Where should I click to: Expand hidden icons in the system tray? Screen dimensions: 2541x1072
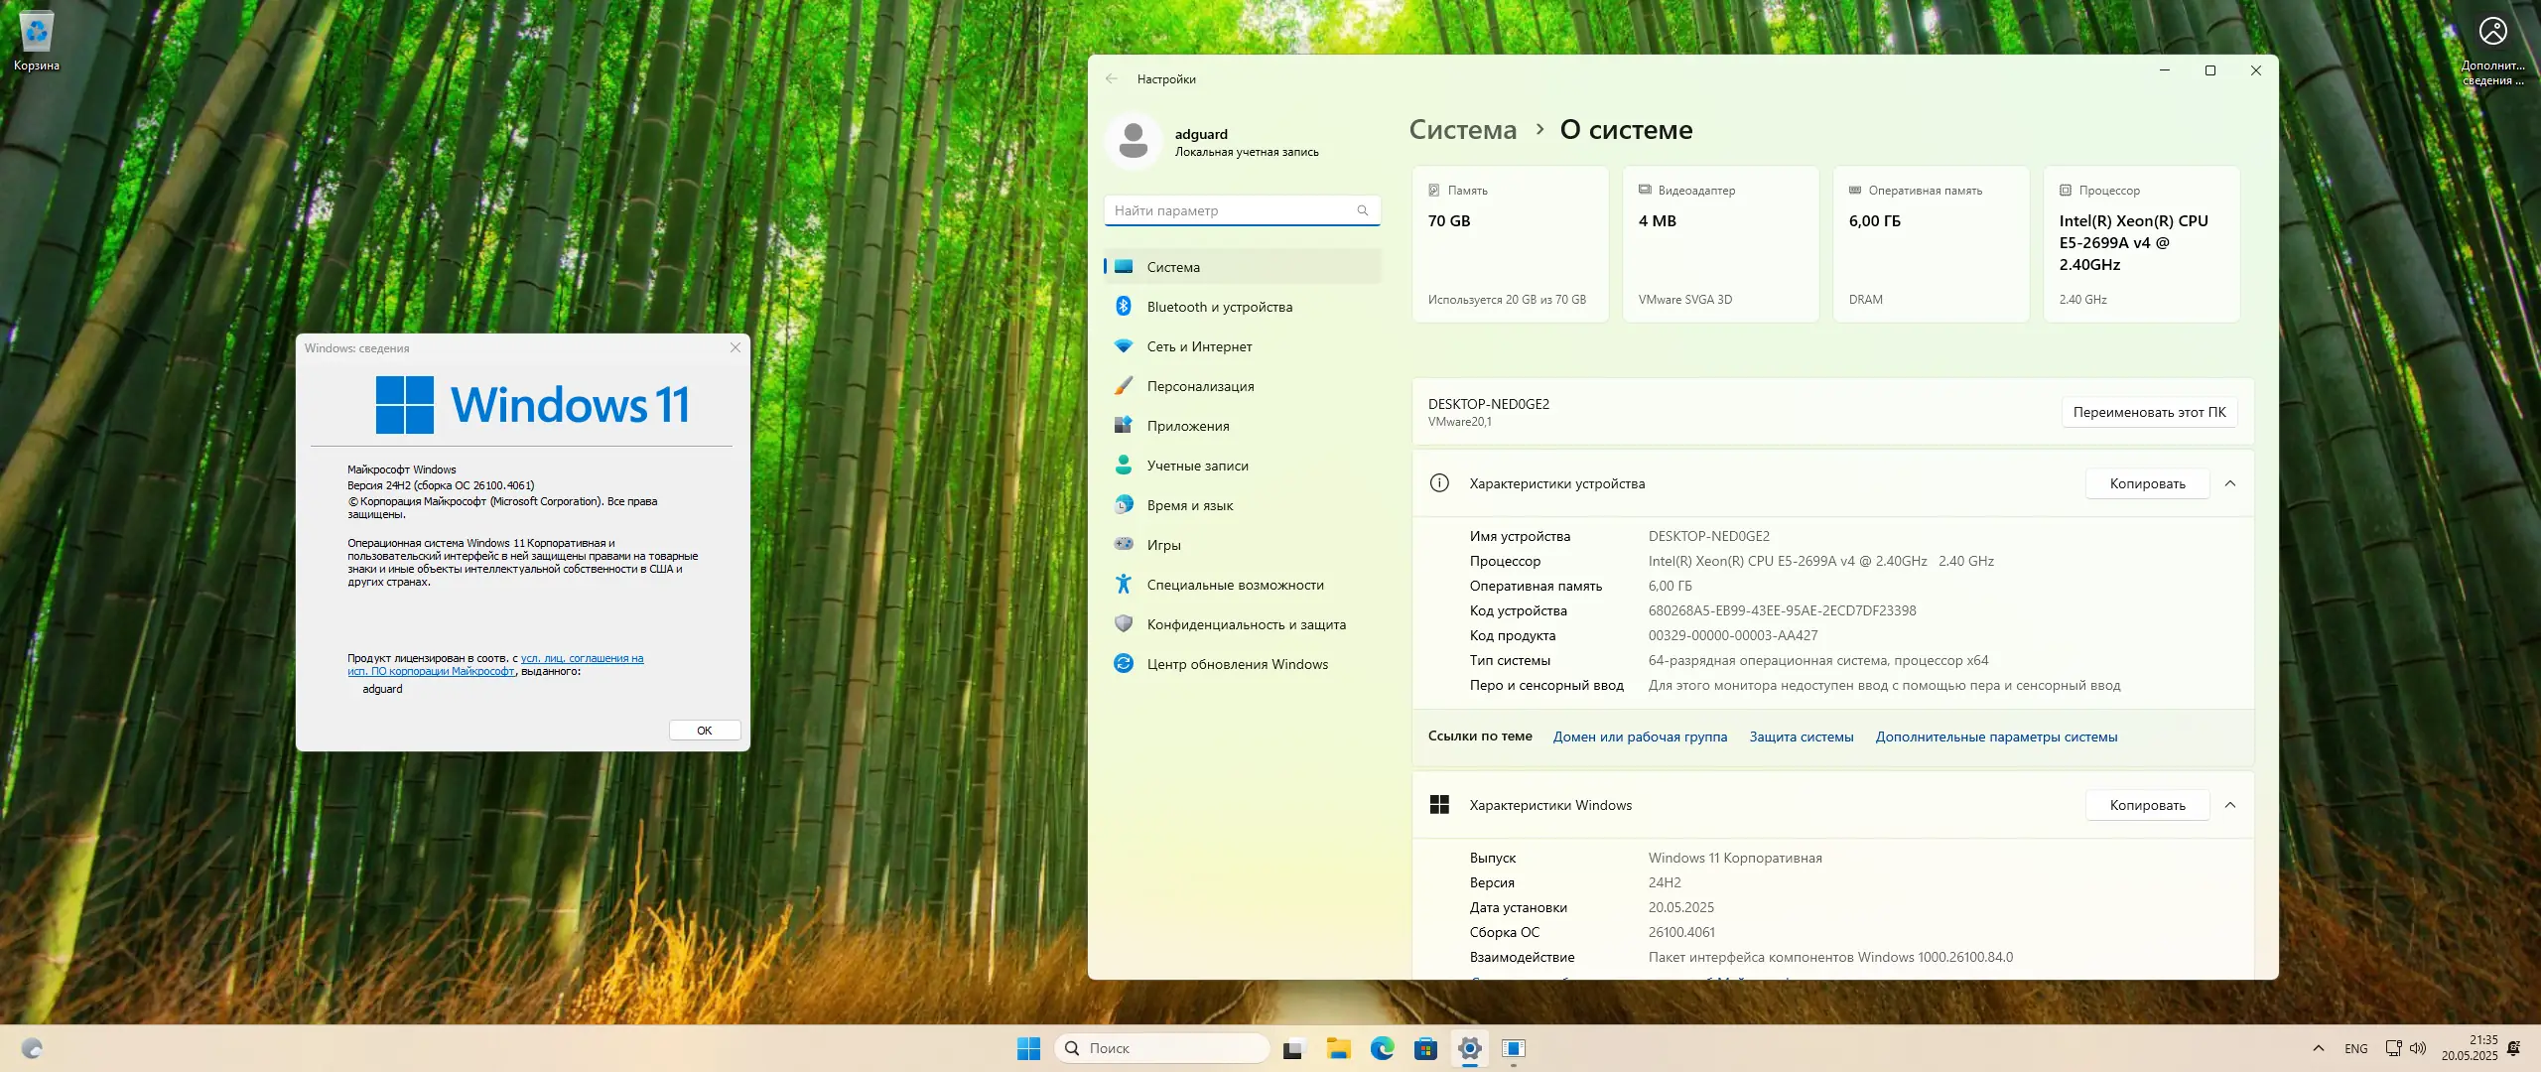point(2318,1048)
